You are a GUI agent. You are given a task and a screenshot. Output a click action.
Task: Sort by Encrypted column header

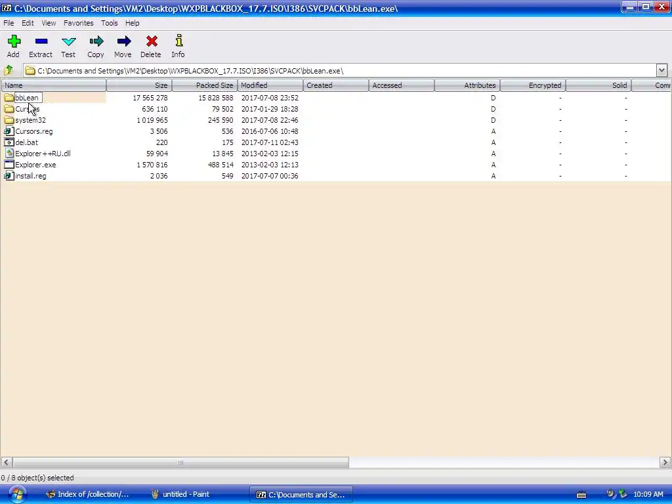pyautogui.click(x=533, y=85)
